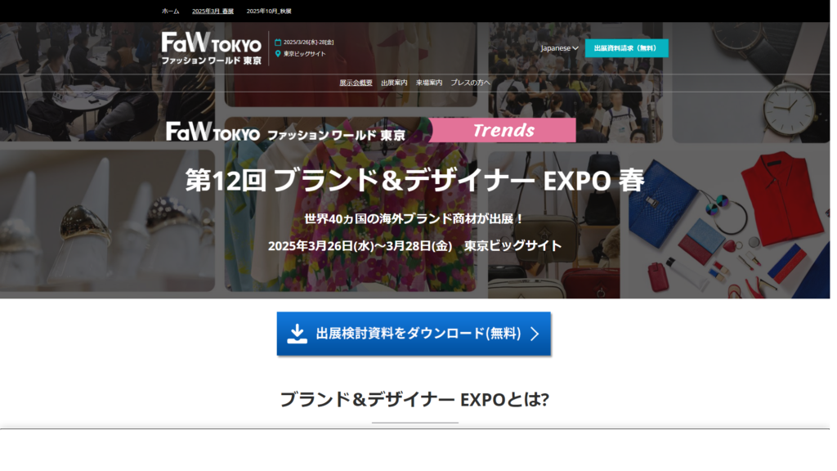
Task: Click the calendar icon beside the event dates
Action: (278, 43)
